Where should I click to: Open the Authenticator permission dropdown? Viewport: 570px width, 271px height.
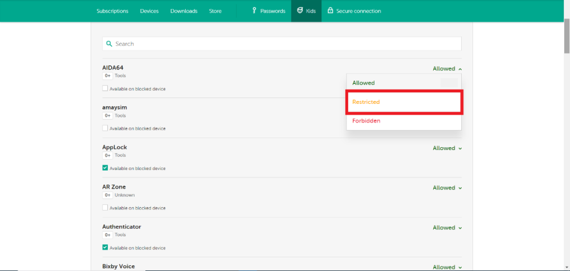pyautogui.click(x=447, y=227)
